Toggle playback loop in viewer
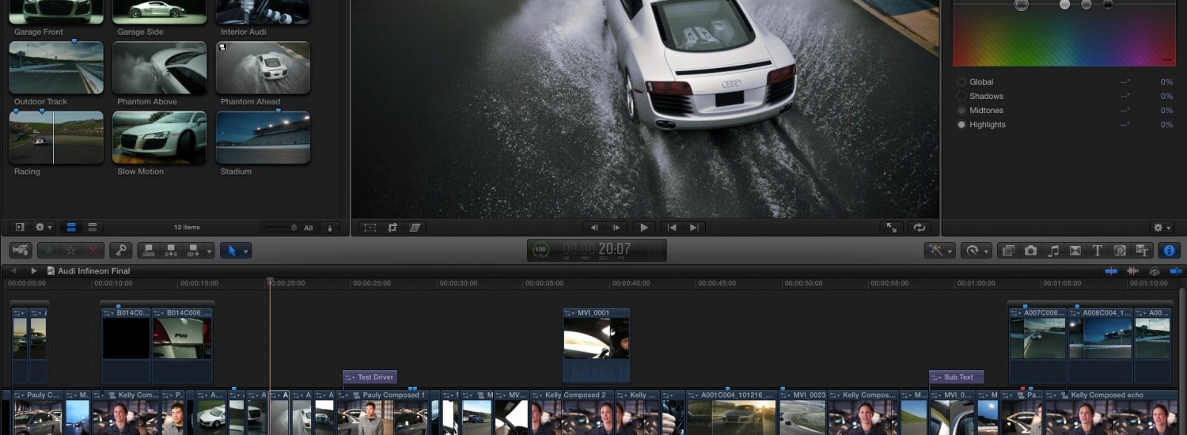 click(919, 228)
